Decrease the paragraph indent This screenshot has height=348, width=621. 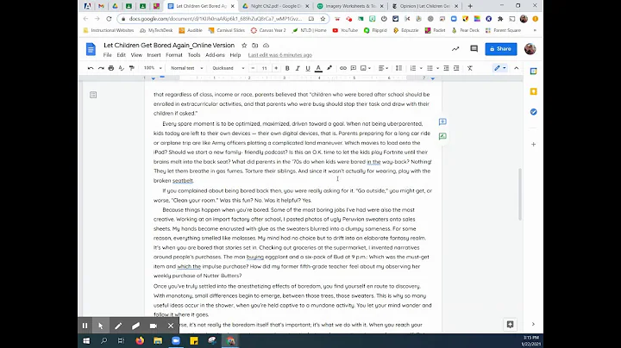click(x=446, y=68)
